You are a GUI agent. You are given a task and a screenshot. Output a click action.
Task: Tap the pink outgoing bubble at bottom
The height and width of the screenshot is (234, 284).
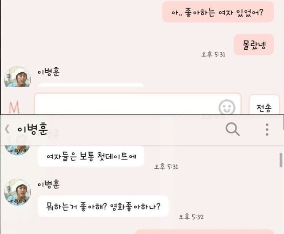point(204,231)
